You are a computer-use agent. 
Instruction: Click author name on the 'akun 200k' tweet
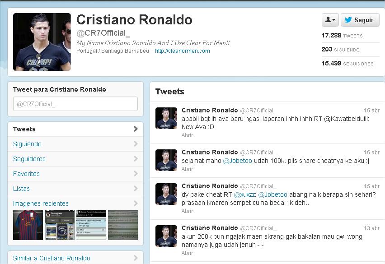210,228
